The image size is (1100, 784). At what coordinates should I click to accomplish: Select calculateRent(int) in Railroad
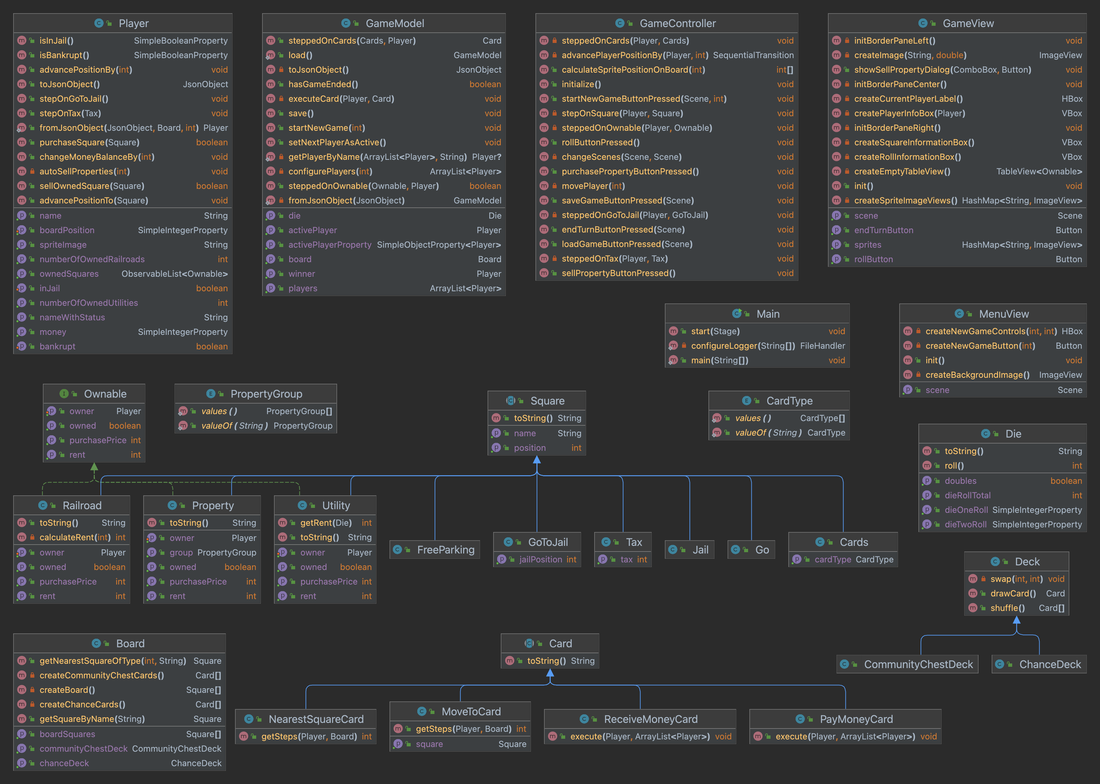tap(72, 537)
